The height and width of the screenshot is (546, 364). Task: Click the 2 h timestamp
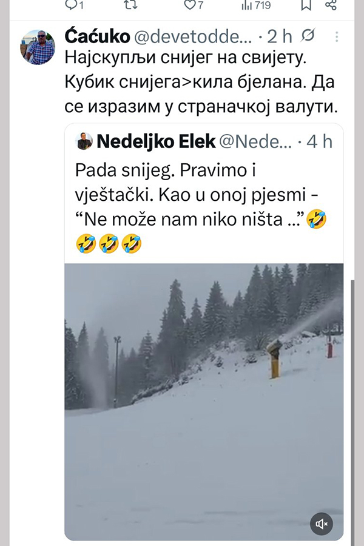[x=280, y=36]
